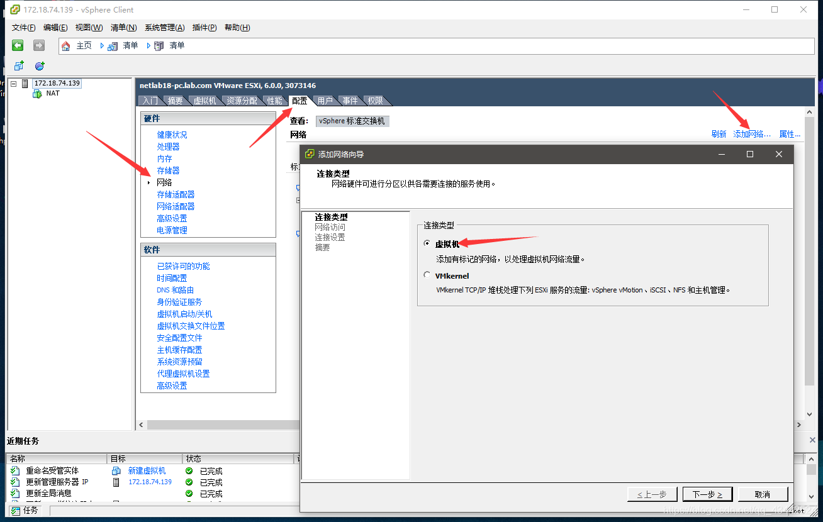Image resolution: width=823 pixels, height=522 pixels.
Task: Open first 清单 breadcrumb dropdown arrow
Action: click(x=150, y=45)
